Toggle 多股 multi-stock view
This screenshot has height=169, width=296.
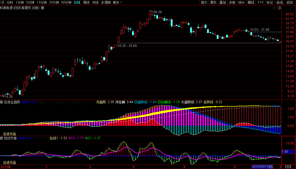232,2
